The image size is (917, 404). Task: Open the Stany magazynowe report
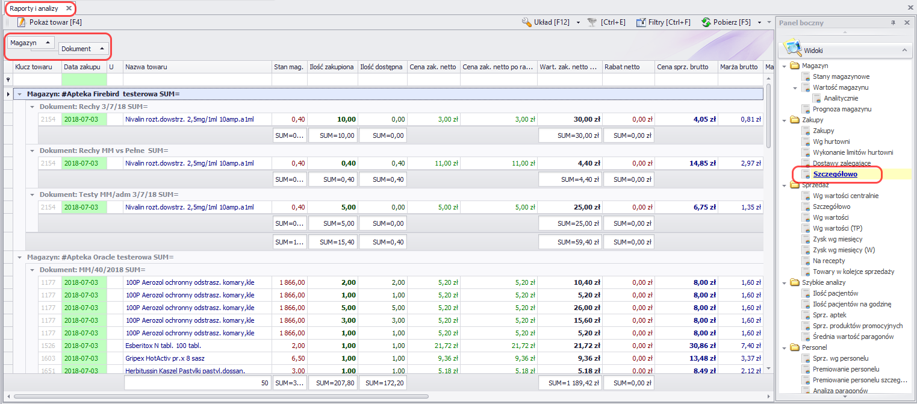tap(841, 76)
